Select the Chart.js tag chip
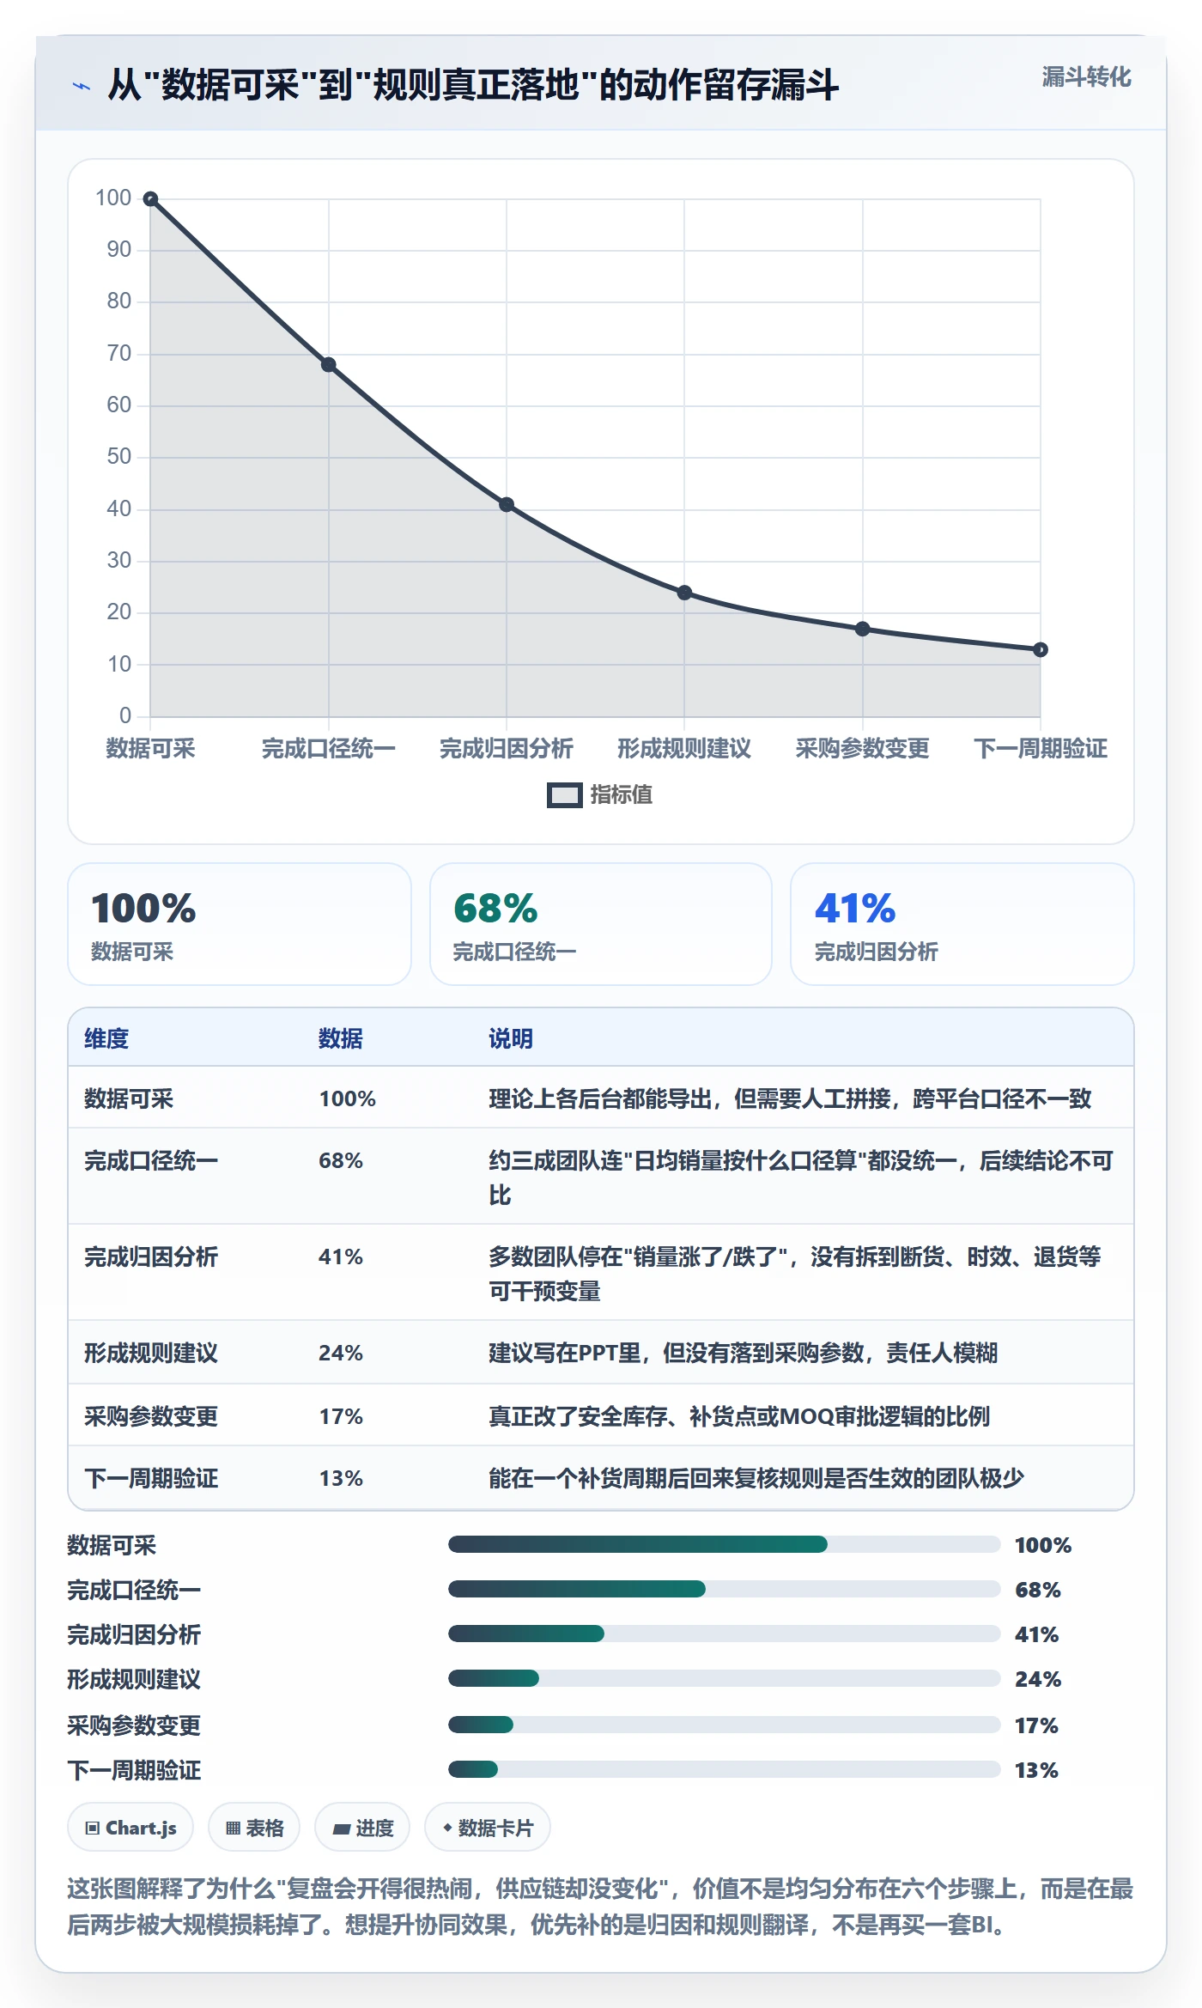Screen dimensions: 1202x2008 131,1828
